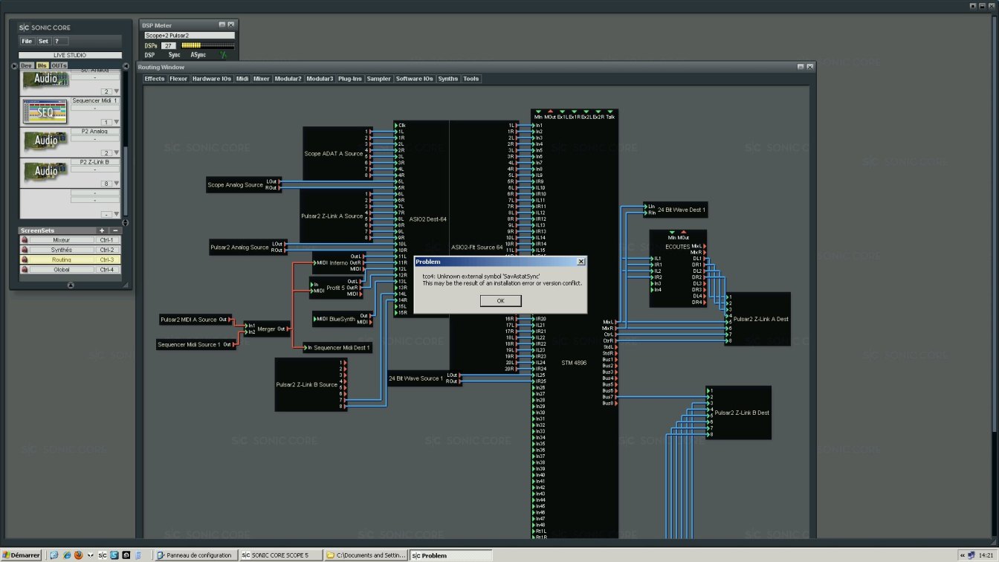This screenshot has width=999, height=562.
Task: Open the Set menu in Sonic Core panel
Action: click(x=44, y=41)
